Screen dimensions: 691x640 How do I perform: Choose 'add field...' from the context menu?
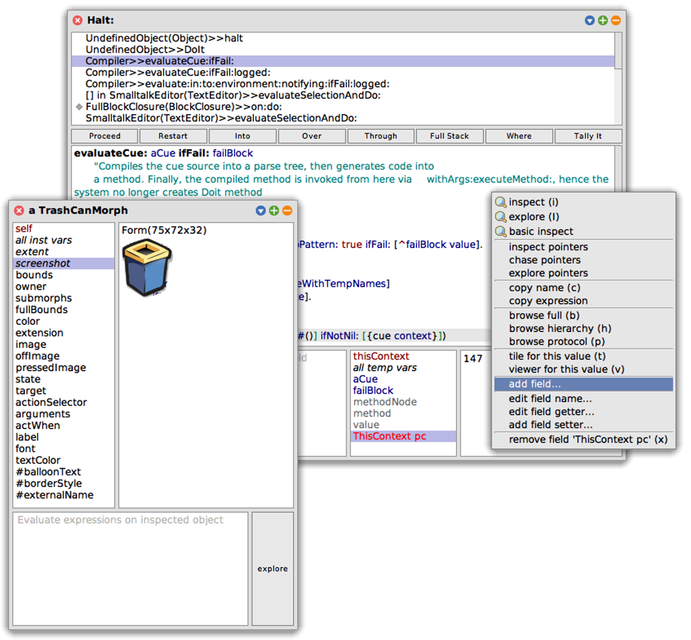534,384
